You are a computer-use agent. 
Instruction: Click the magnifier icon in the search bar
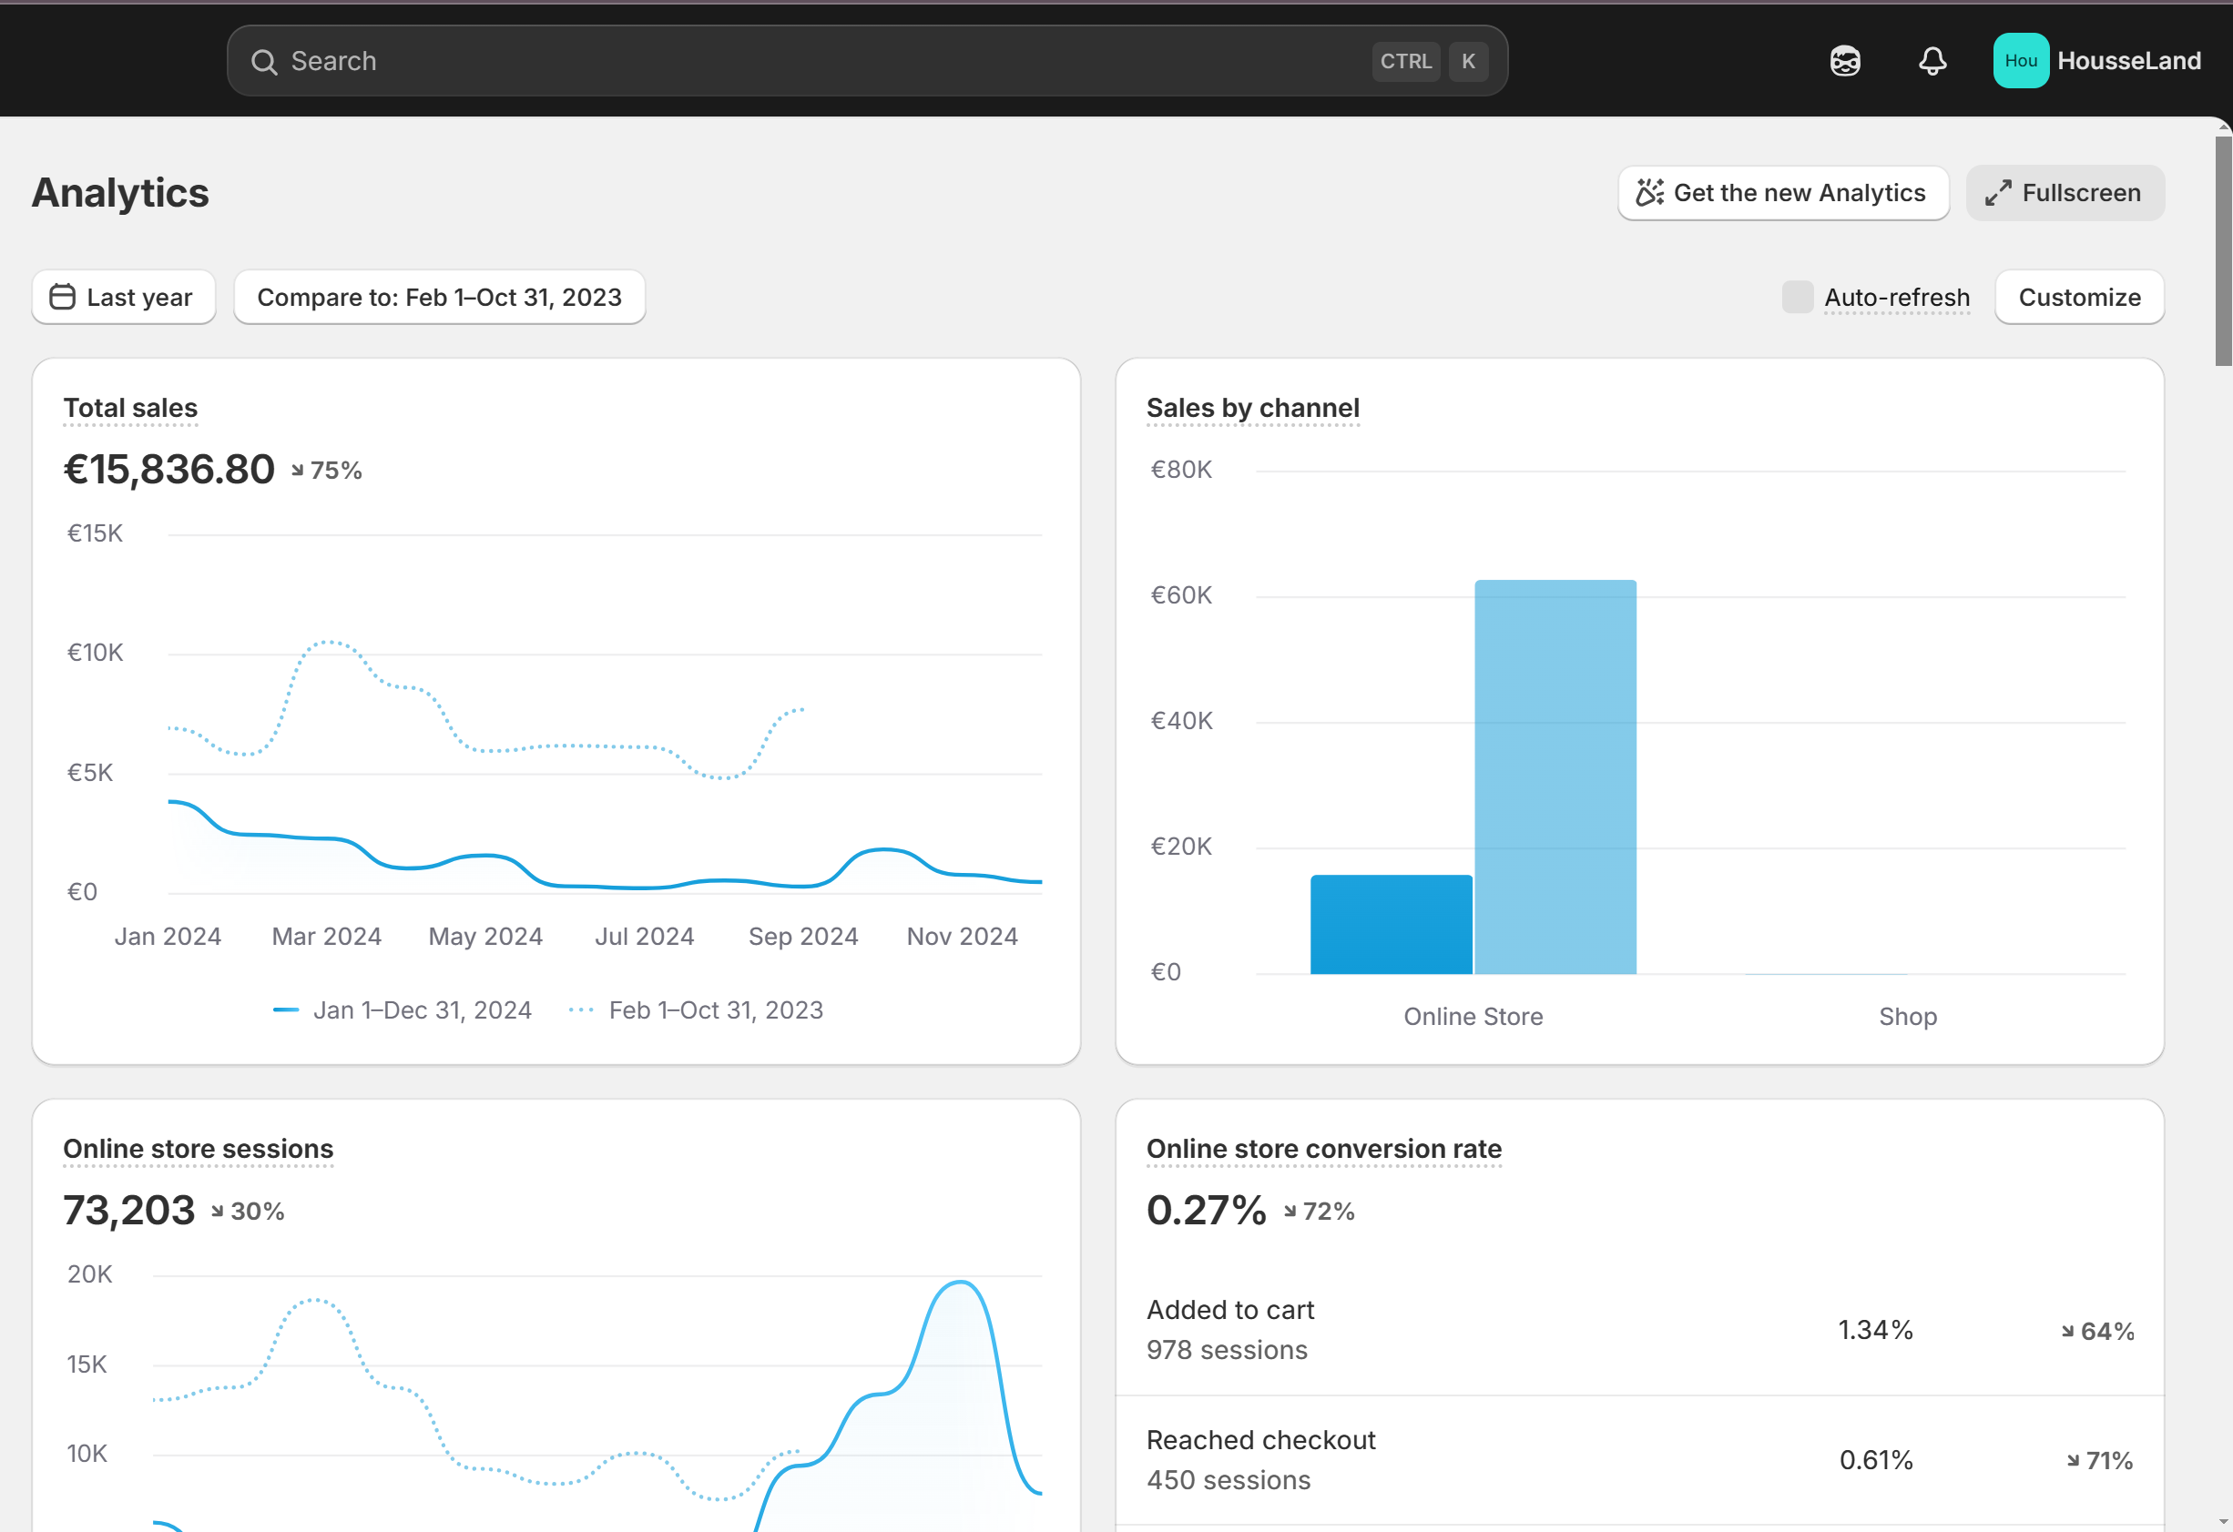pyautogui.click(x=263, y=62)
